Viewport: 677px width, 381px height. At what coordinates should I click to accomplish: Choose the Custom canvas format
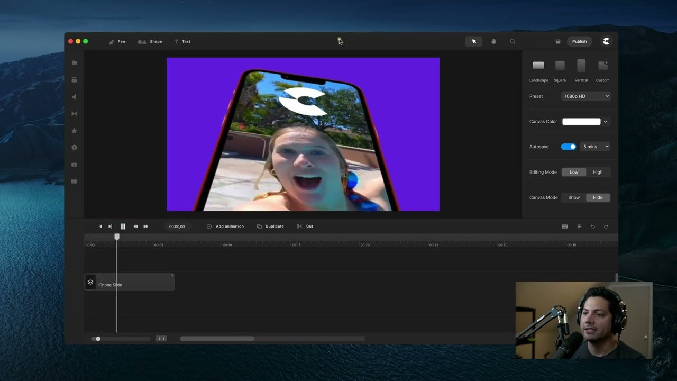tap(602, 70)
